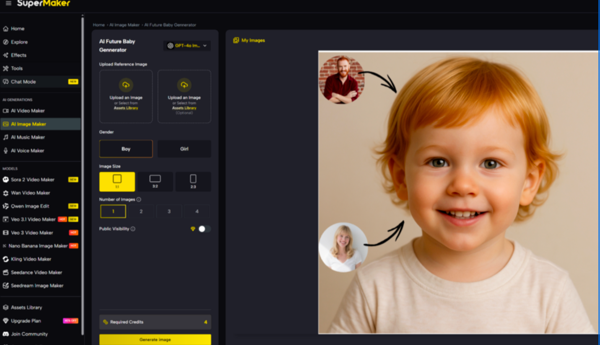Click the first Upload an Image box
600x345 pixels.
tap(126, 97)
